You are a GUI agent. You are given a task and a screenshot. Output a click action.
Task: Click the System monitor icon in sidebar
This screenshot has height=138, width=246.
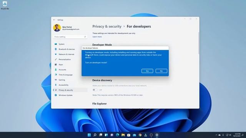(x=56, y=44)
